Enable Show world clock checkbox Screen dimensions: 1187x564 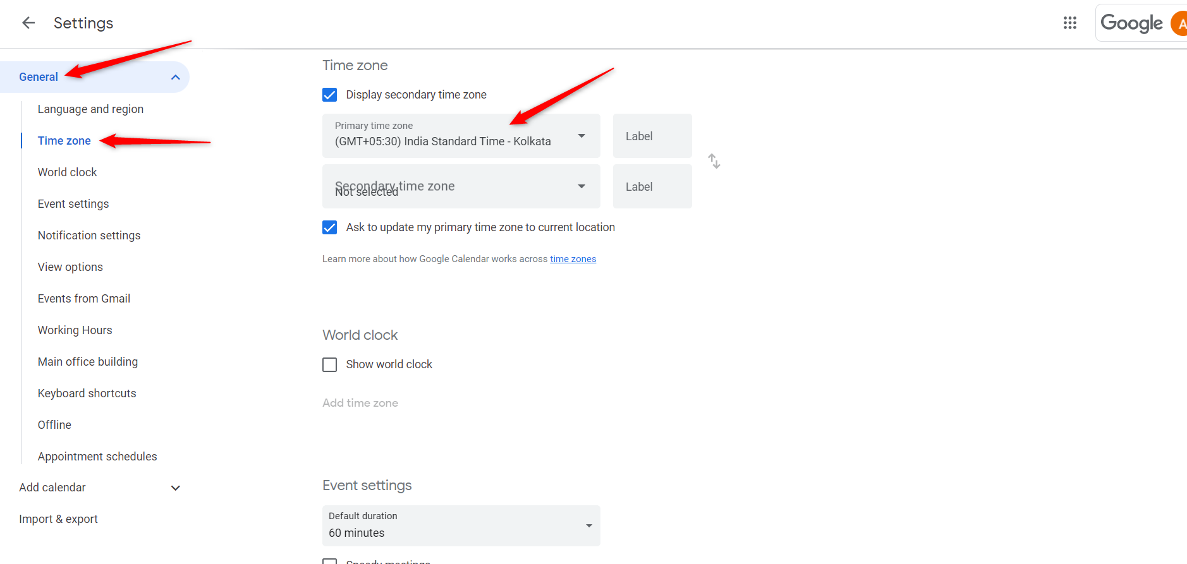pos(330,365)
